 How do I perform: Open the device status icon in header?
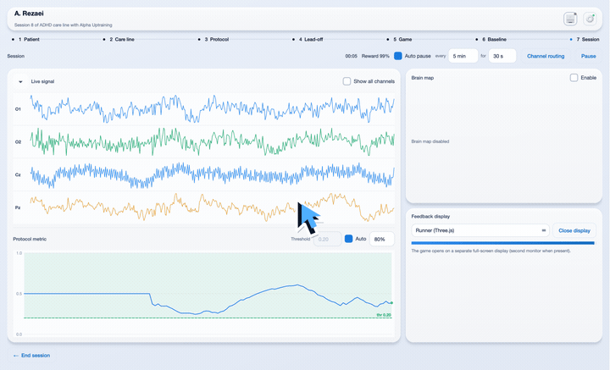tap(570, 19)
